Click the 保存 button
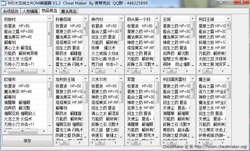 pyautogui.click(x=27, y=141)
